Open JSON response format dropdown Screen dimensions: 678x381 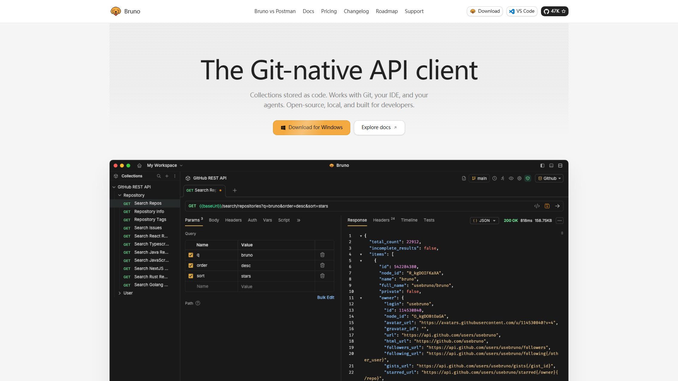coord(484,220)
